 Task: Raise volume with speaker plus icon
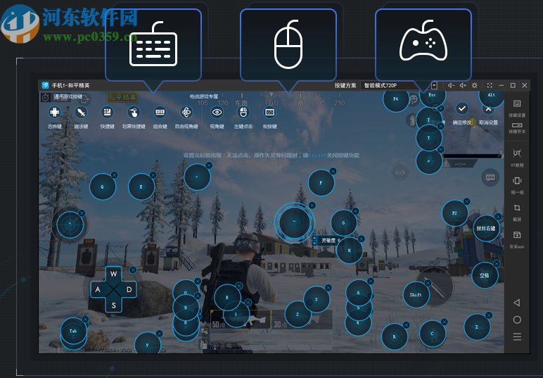coord(463,85)
